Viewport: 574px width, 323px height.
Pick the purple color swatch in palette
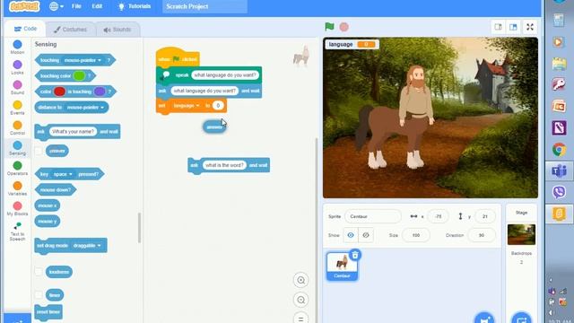click(x=100, y=92)
